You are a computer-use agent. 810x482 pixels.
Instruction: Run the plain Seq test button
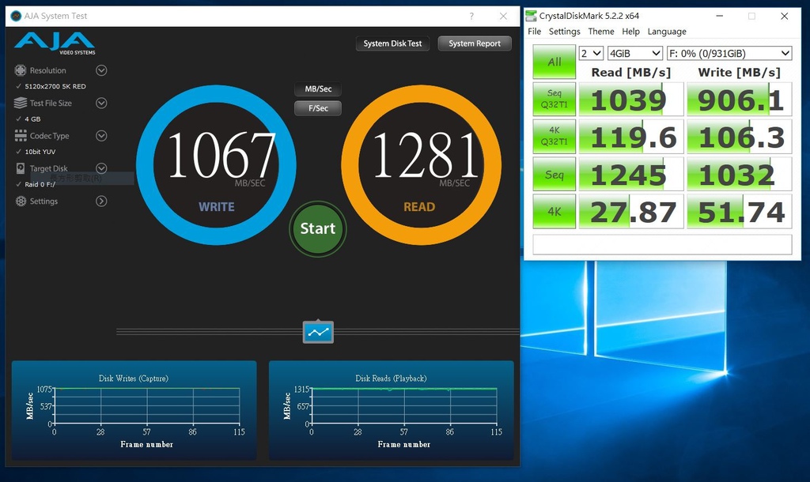[555, 174]
